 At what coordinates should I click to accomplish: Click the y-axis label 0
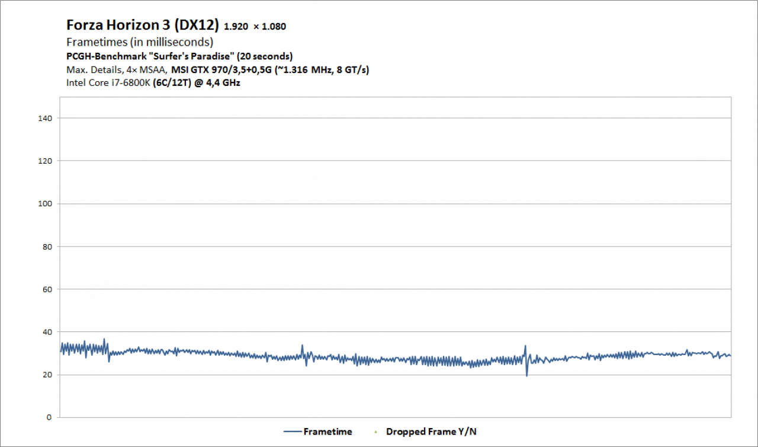point(50,417)
